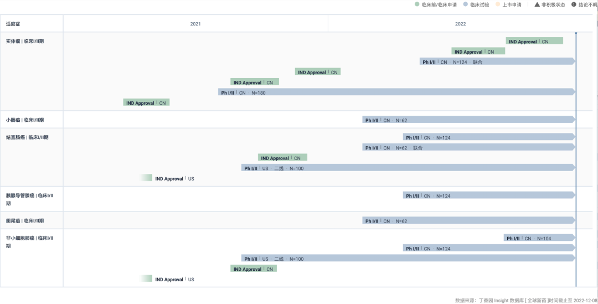Open Ph I/II CN N=124 联合 bar in 实体瘤
598x304 pixels.
click(x=497, y=61)
